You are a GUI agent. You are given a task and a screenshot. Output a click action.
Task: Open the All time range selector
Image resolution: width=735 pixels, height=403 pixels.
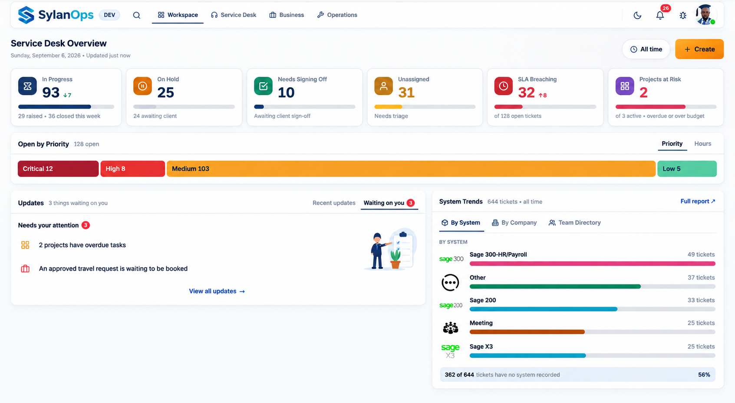pos(646,49)
